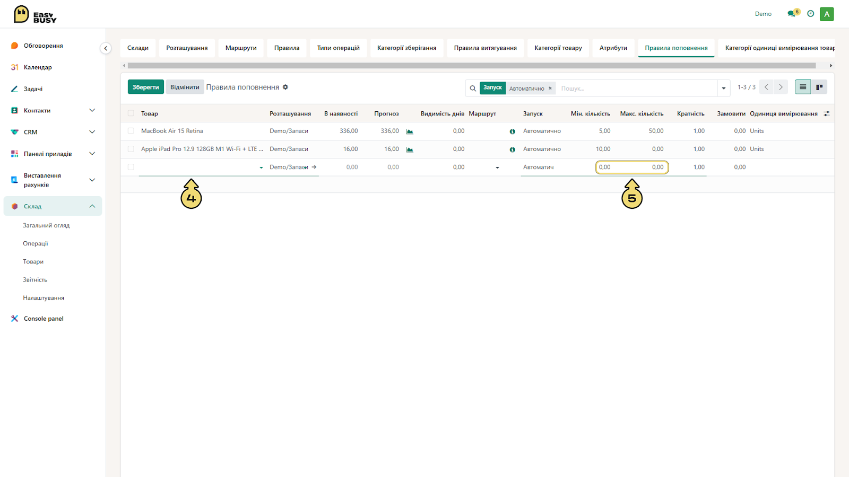Image resolution: width=849 pixels, height=477 pixels.
Task: Show info icon for Apple iPad Pro row
Action: pyautogui.click(x=512, y=149)
